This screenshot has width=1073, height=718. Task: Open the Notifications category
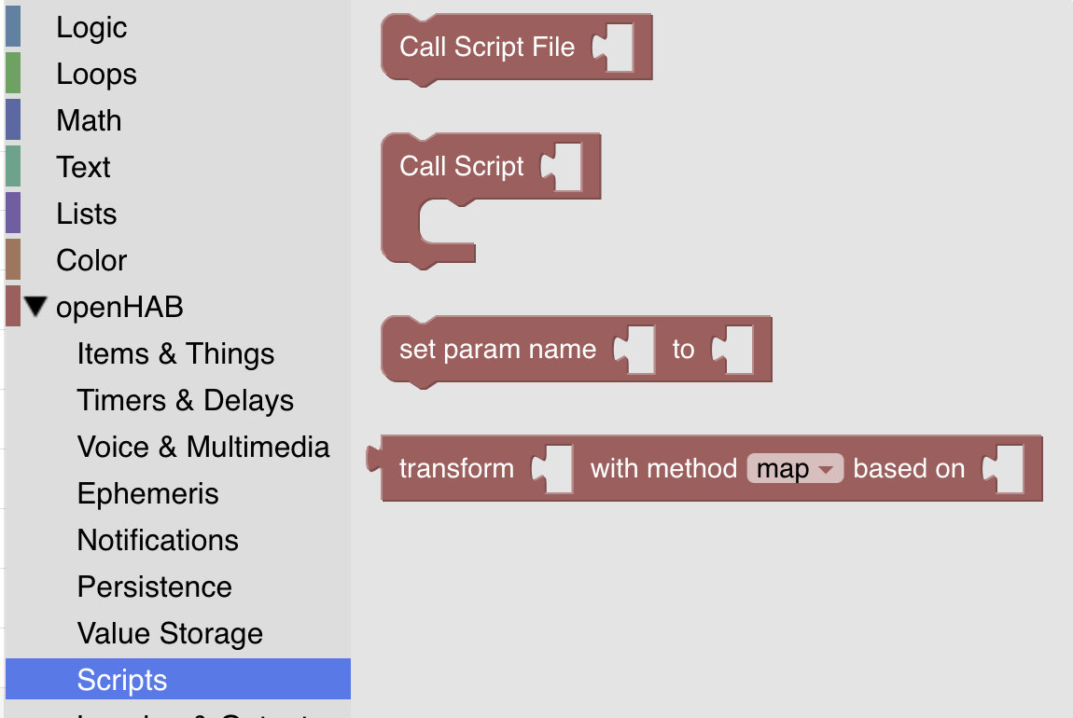[x=158, y=540]
